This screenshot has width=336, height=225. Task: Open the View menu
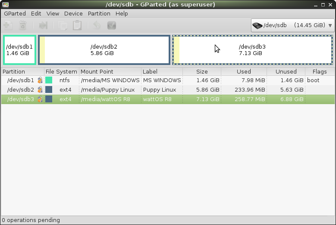(x=53, y=13)
